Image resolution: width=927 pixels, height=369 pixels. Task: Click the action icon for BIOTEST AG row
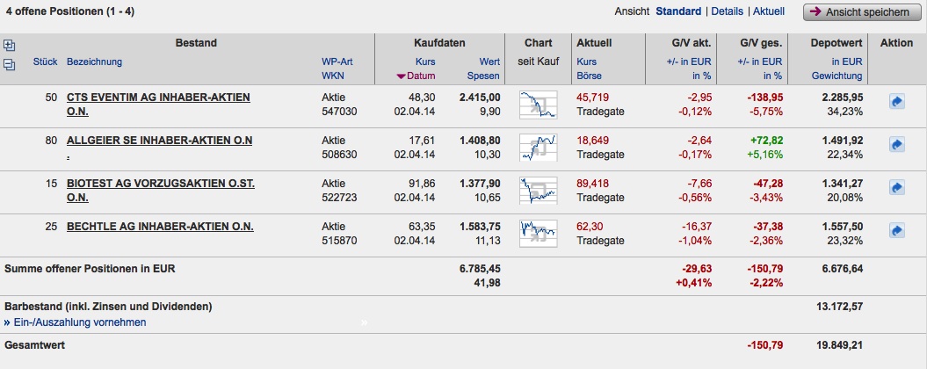coord(897,187)
